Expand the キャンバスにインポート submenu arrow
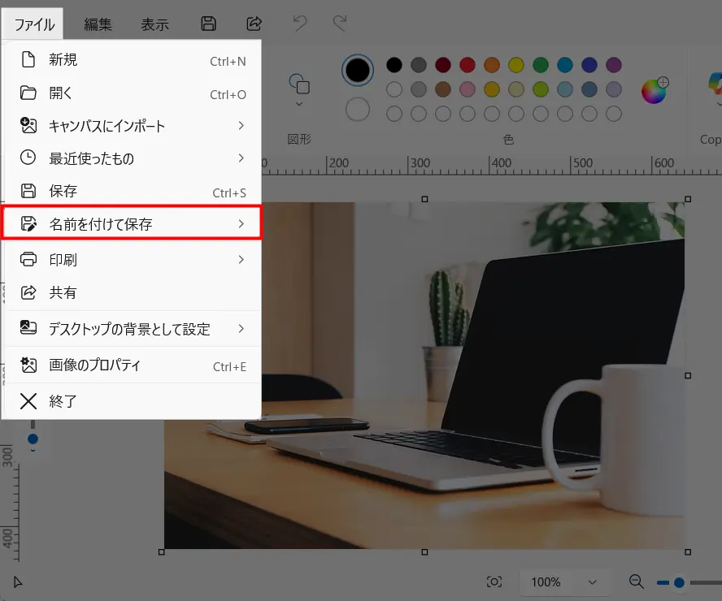The image size is (722, 601). (241, 126)
